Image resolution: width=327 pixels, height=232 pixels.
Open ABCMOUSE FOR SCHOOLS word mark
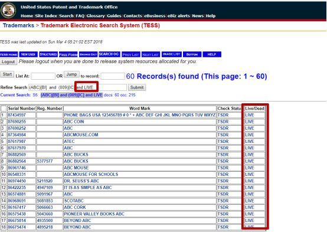(x=91, y=174)
